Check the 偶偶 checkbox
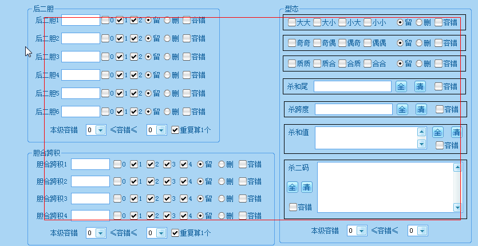The image size is (478, 246). [368, 43]
